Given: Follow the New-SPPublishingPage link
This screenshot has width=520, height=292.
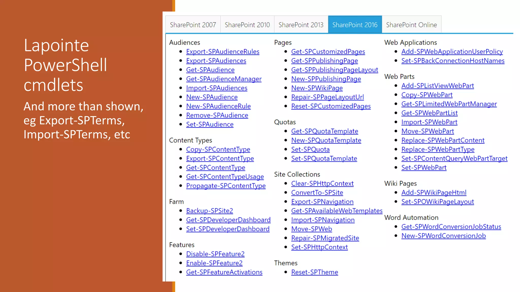Looking at the screenshot, I should (326, 79).
